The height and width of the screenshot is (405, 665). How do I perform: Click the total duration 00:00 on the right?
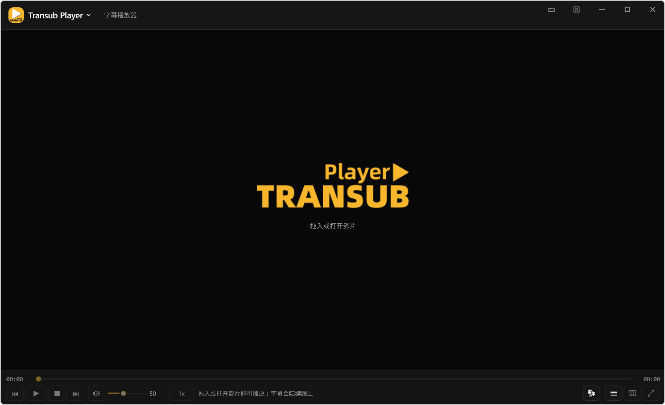(x=651, y=379)
